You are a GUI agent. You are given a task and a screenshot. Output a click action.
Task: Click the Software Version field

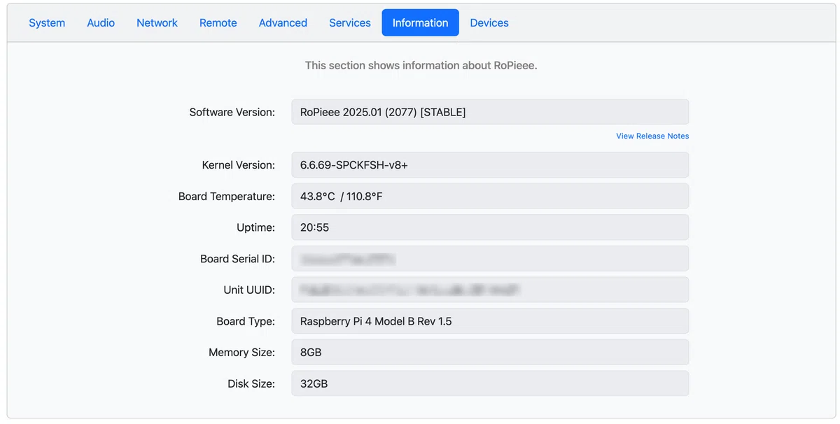click(490, 112)
